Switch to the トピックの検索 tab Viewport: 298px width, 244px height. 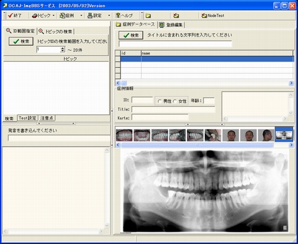tap(56, 31)
